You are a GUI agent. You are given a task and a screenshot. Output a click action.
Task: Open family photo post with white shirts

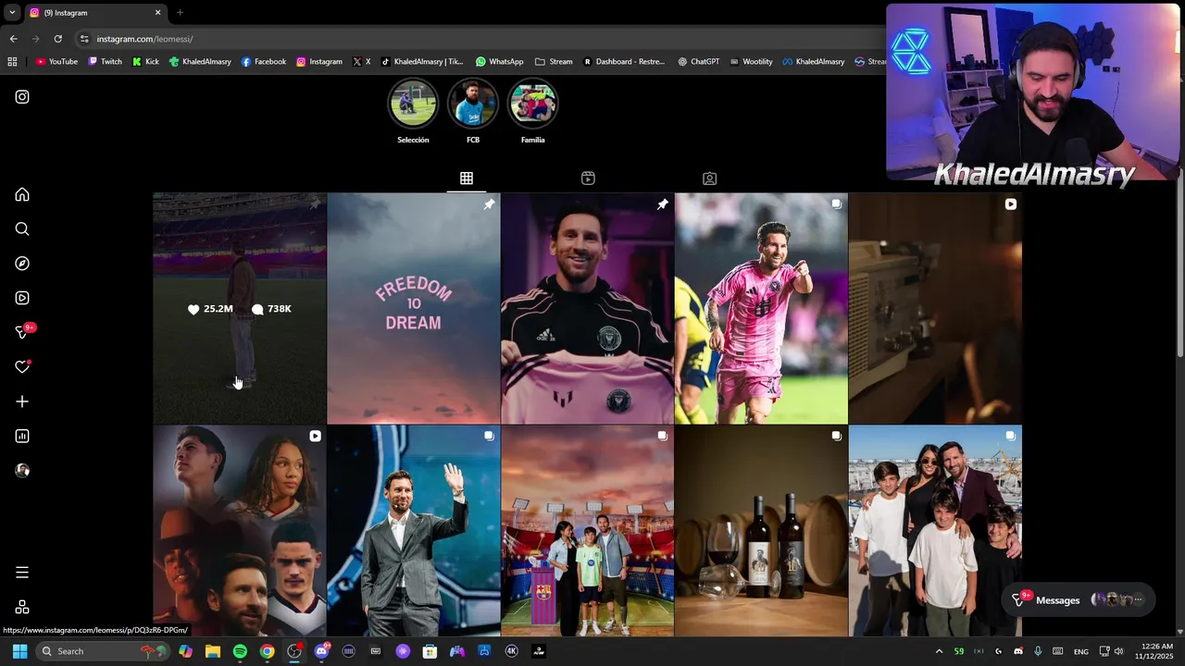point(935,531)
